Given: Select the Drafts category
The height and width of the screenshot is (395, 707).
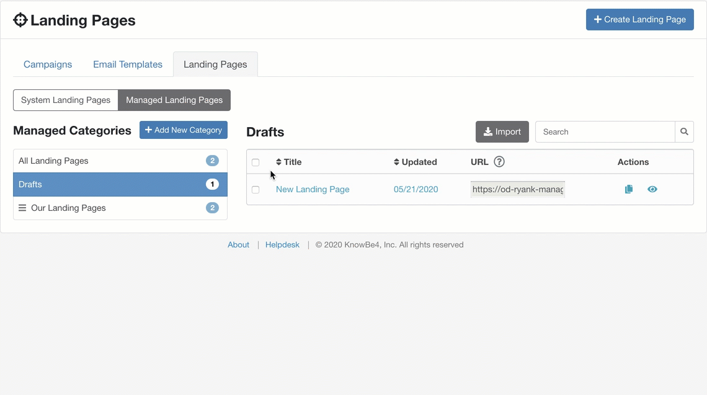Looking at the screenshot, I should (120, 184).
